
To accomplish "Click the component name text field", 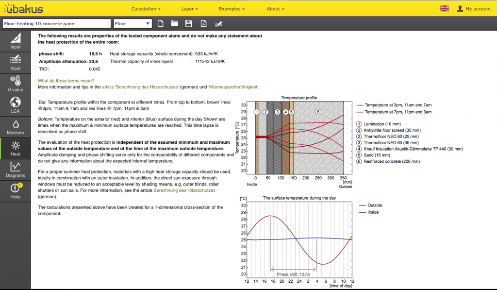I will pos(56,23).
